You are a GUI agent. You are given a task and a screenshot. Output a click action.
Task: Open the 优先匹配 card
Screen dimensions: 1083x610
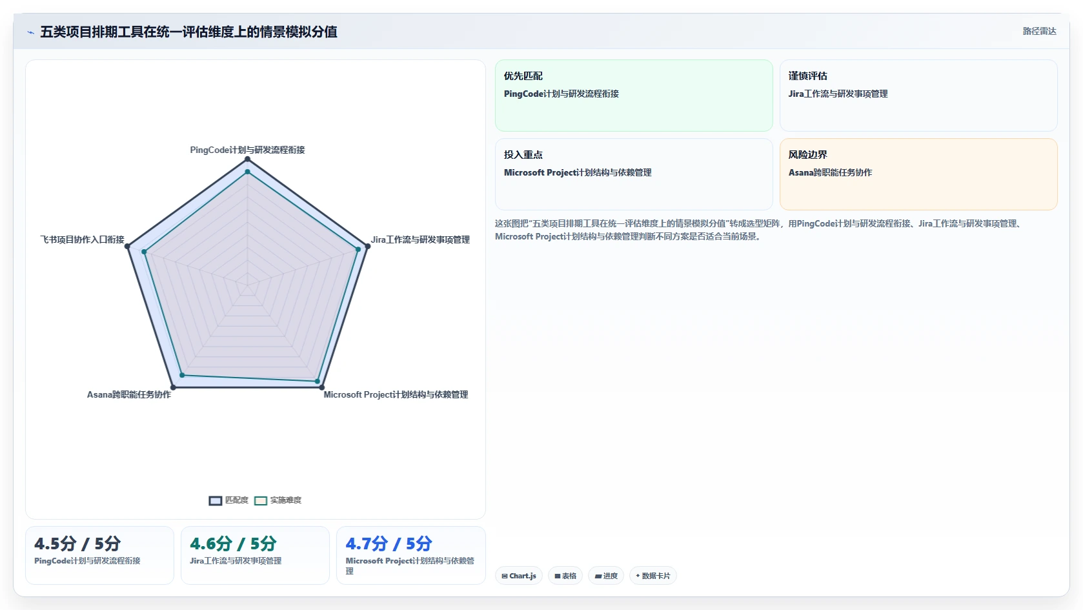tap(634, 96)
